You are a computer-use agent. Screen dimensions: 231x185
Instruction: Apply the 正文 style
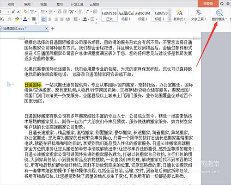click(109, 15)
